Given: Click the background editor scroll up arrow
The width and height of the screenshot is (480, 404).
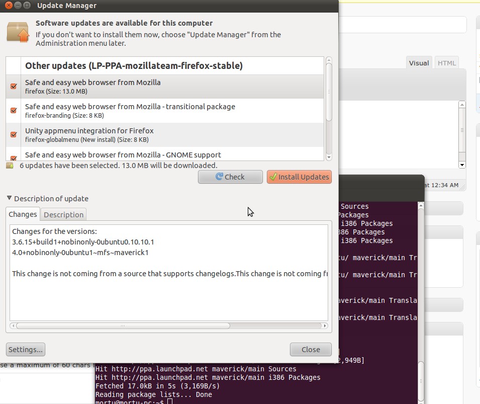Looking at the screenshot, I should click(x=462, y=105).
